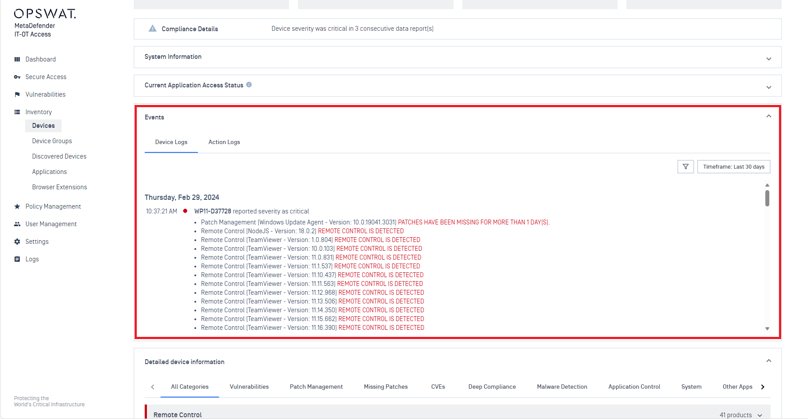Open the Inventory menu item

coord(39,112)
